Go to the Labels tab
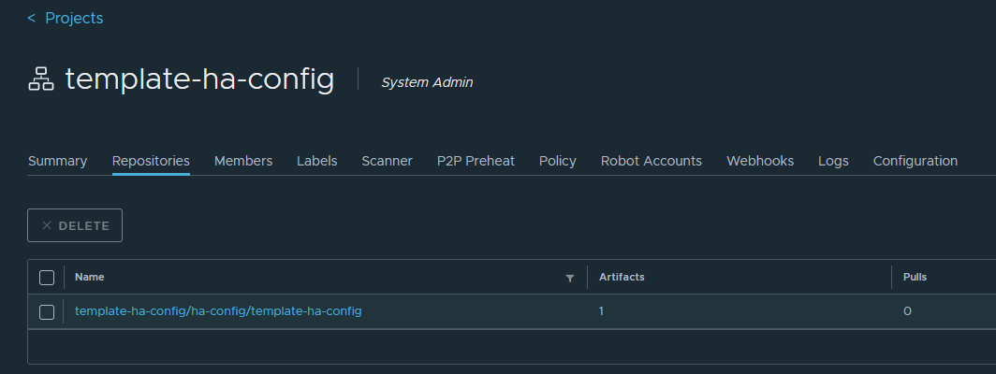Image resolution: width=996 pixels, height=374 pixels. click(x=316, y=161)
